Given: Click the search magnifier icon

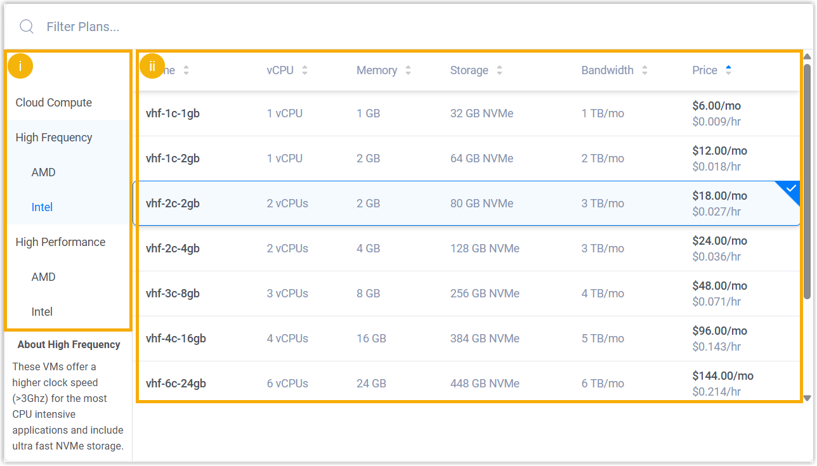Looking at the screenshot, I should [x=27, y=27].
